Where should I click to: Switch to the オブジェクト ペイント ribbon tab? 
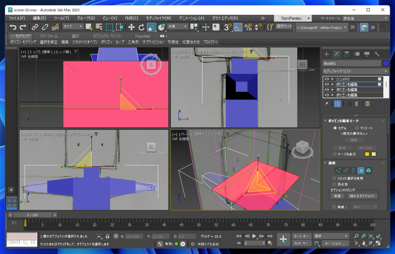click(x=107, y=36)
